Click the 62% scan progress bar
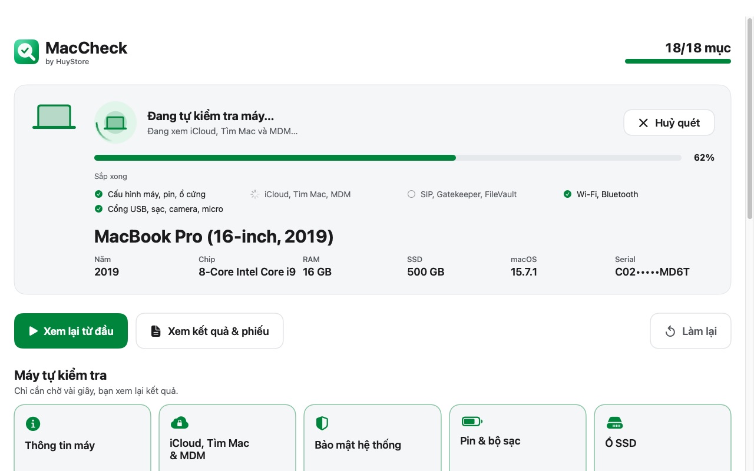The width and height of the screenshot is (754, 471). click(x=388, y=158)
